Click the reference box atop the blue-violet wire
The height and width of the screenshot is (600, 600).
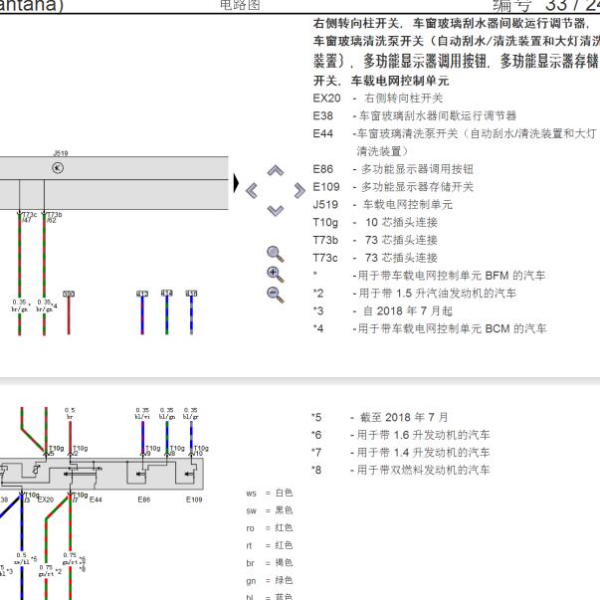(x=142, y=294)
